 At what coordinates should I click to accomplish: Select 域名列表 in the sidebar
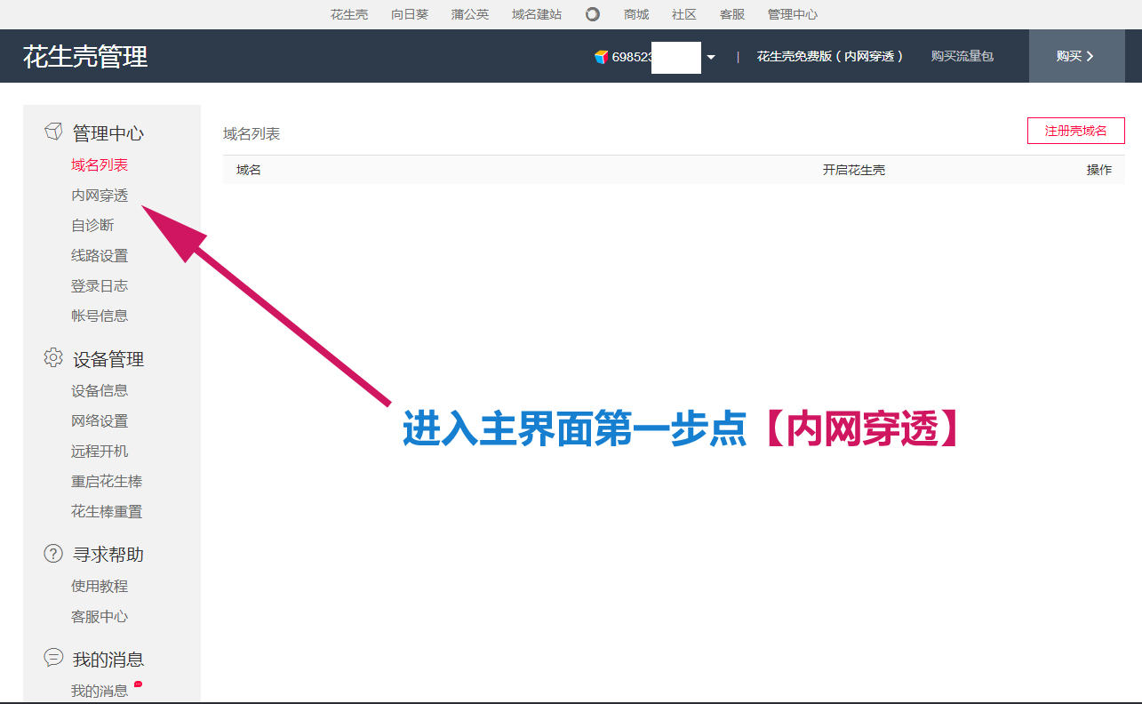pyautogui.click(x=100, y=165)
